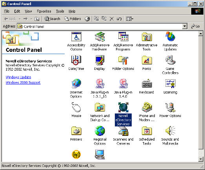Open Date/Time settings
This screenshot has width=205, height=170.
point(76,63)
